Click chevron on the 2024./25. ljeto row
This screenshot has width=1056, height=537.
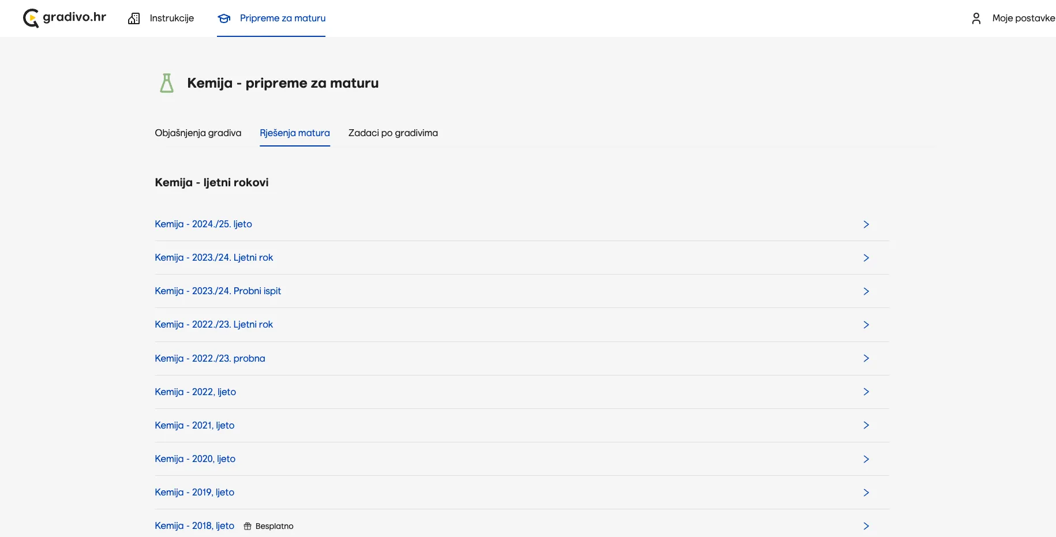pyautogui.click(x=866, y=224)
